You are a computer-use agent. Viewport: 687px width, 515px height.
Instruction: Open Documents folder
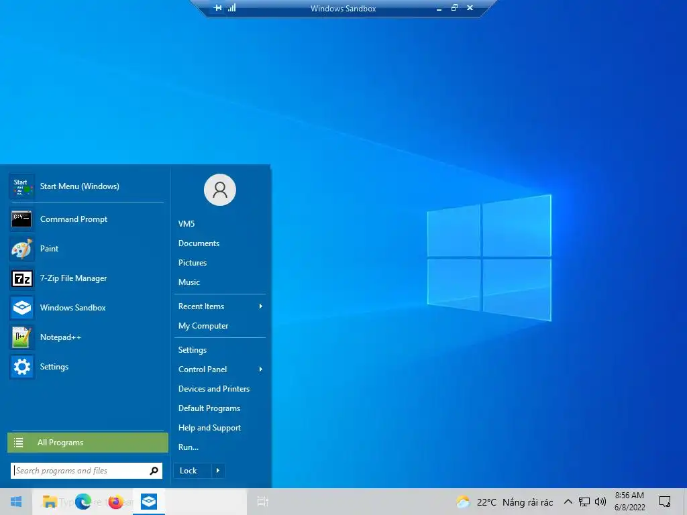click(x=199, y=243)
